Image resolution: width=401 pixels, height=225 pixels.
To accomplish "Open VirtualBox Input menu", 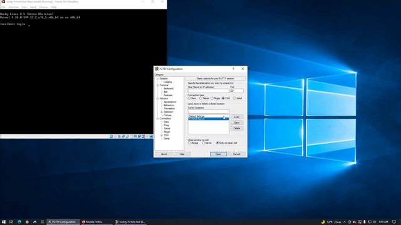I will [33, 7].
